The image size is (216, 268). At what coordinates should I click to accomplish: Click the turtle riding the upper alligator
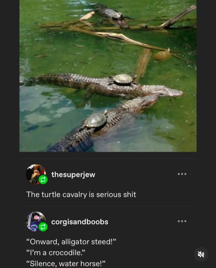coord(122,79)
